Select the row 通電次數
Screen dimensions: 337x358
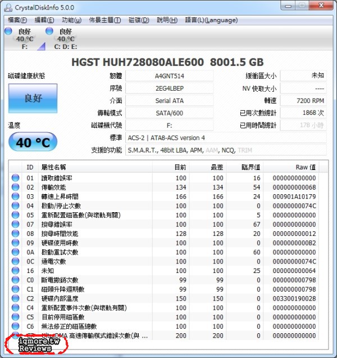[x=164, y=261]
